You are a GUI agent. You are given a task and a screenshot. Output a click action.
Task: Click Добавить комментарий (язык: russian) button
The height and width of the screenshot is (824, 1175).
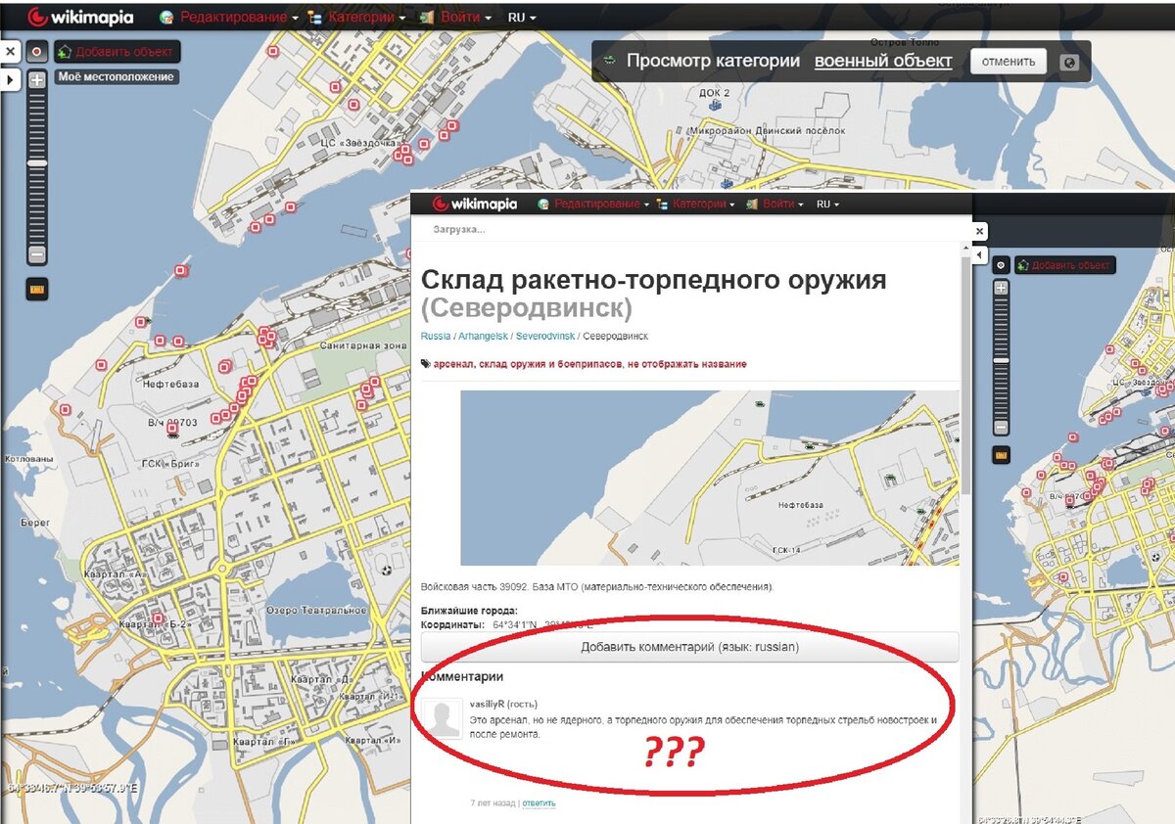pyautogui.click(x=690, y=647)
